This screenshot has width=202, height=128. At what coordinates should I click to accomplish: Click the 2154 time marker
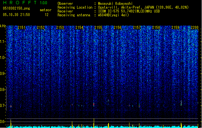click(x=79, y=28)
